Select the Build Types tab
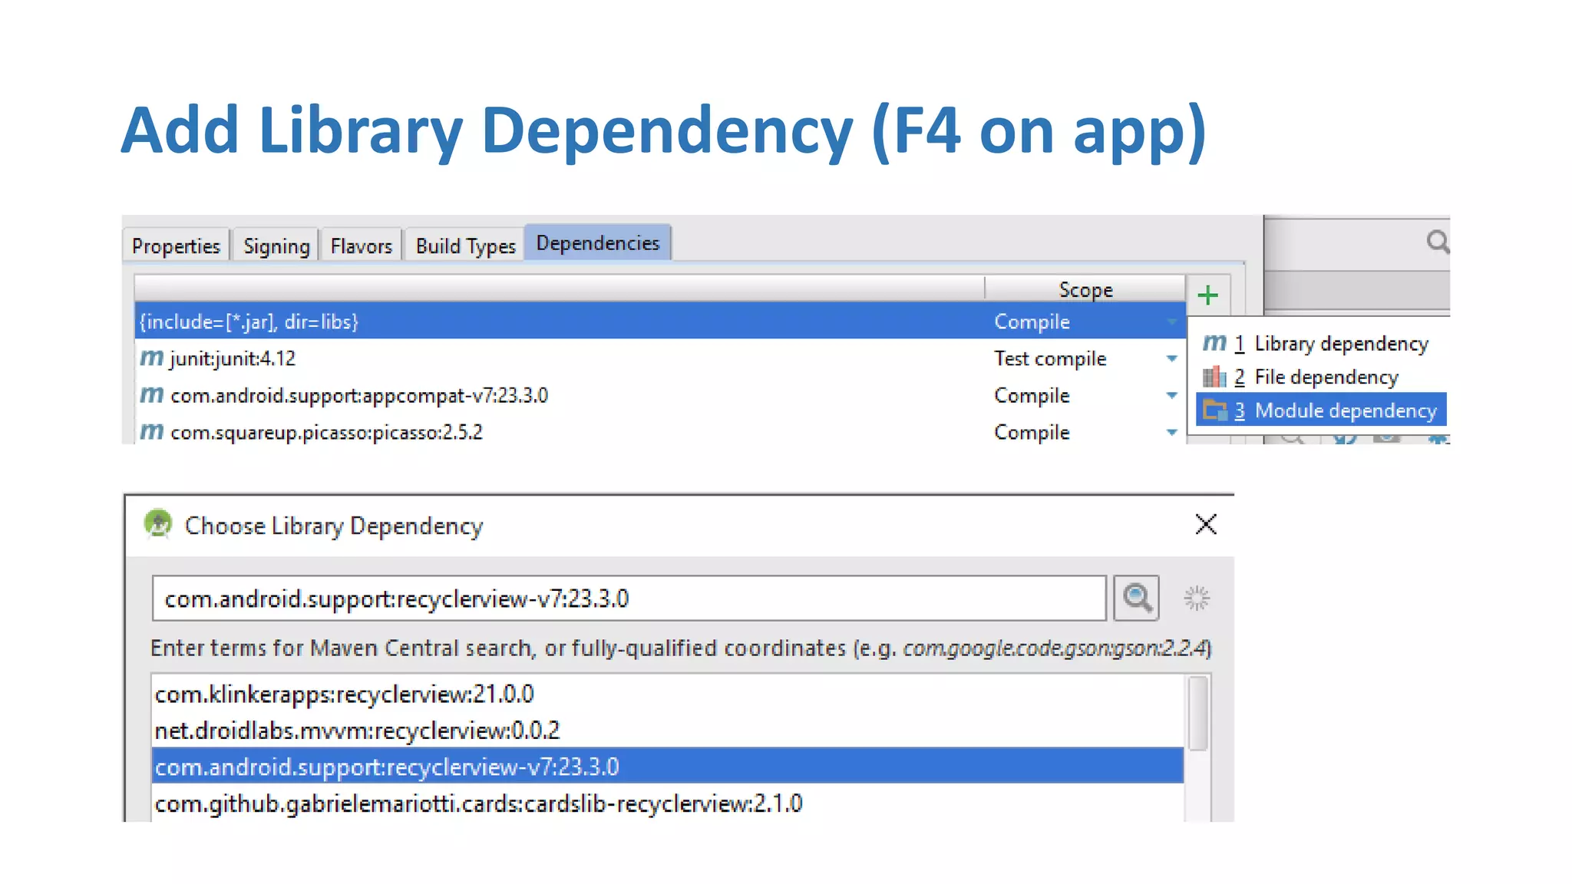 point(465,246)
